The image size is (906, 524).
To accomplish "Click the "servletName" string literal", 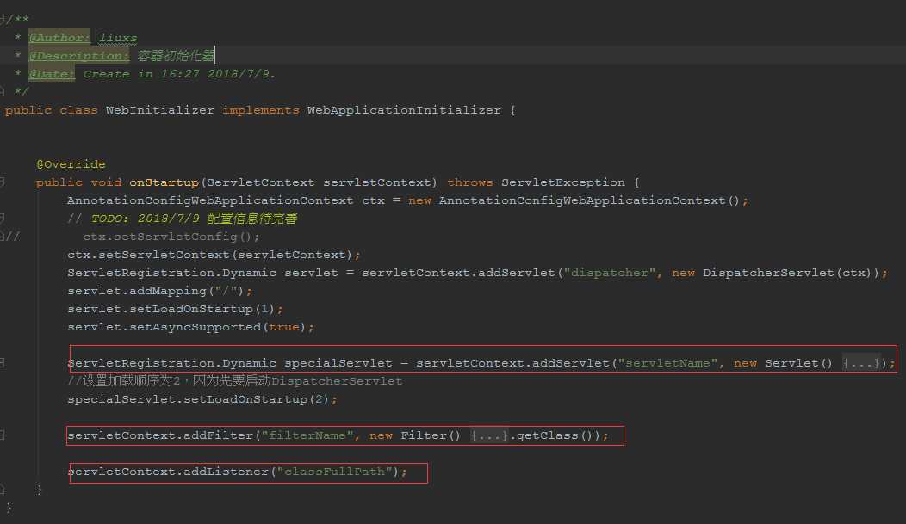I will [x=668, y=363].
